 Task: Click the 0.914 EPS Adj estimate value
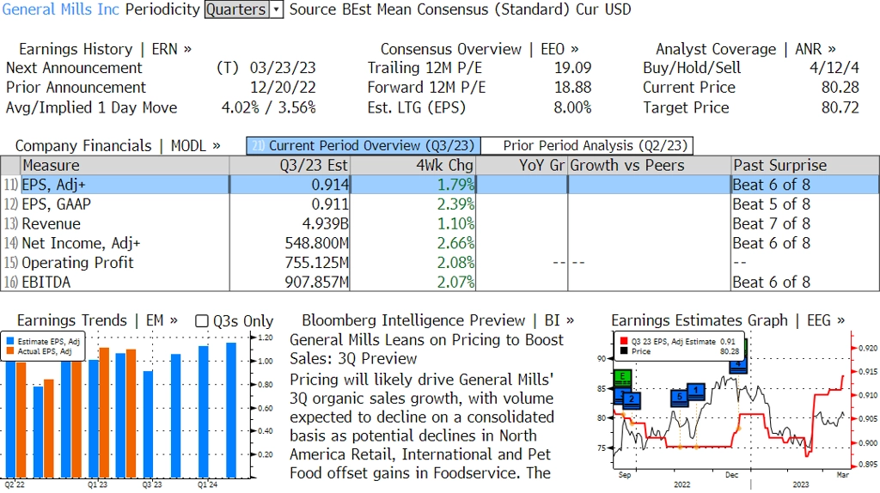330,185
